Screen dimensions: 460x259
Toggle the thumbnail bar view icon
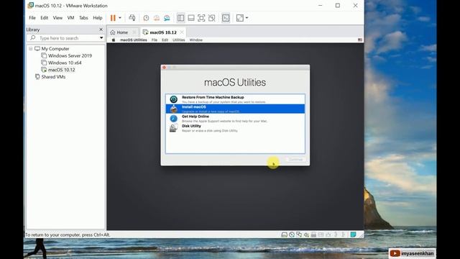pyautogui.click(x=191, y=18)
